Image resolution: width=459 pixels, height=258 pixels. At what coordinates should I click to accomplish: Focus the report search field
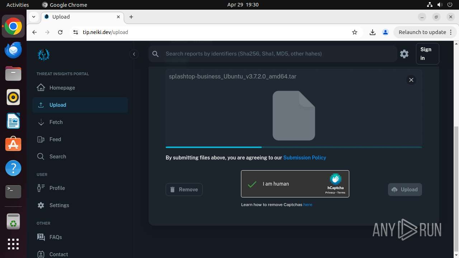tap(279, 54)
